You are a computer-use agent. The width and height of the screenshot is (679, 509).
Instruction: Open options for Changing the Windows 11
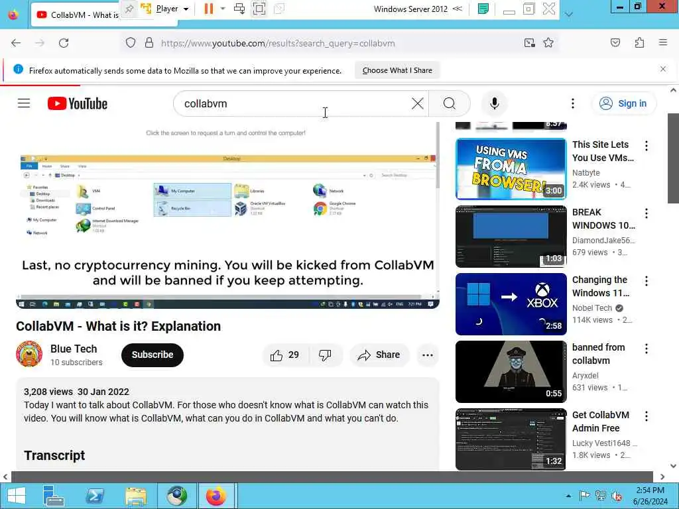646,280
